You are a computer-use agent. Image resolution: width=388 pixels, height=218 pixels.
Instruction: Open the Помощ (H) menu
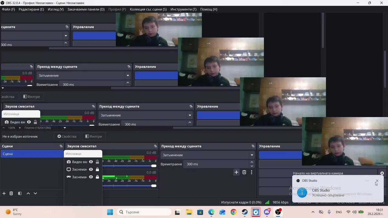[x=209, y=9]
